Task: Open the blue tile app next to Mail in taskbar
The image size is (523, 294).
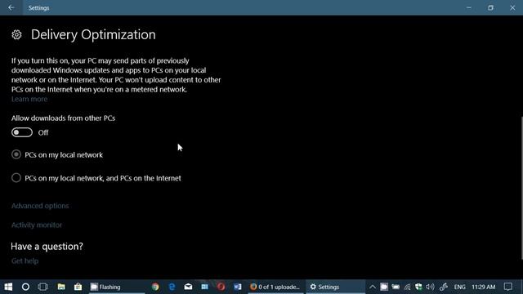Action: [x=204, y=287]
